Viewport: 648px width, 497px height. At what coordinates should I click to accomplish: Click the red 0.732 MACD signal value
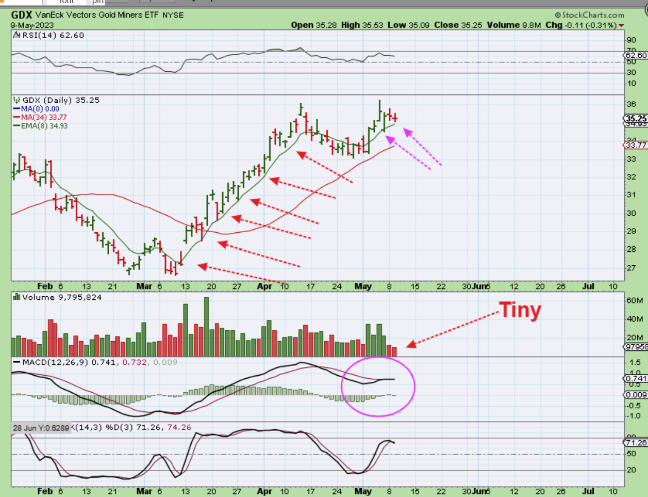tap(134, 362)
